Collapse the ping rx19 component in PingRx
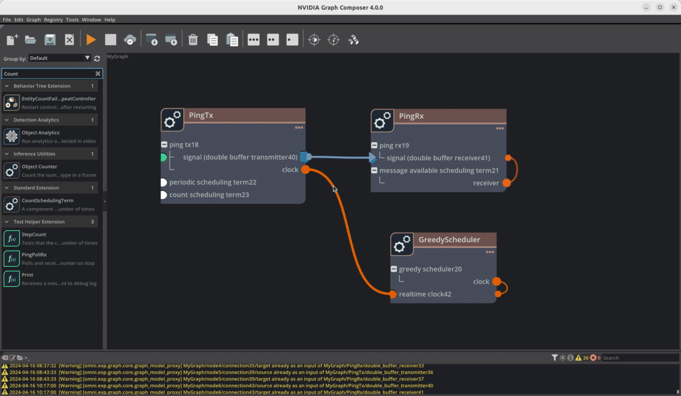 click(x=375, y=145)
